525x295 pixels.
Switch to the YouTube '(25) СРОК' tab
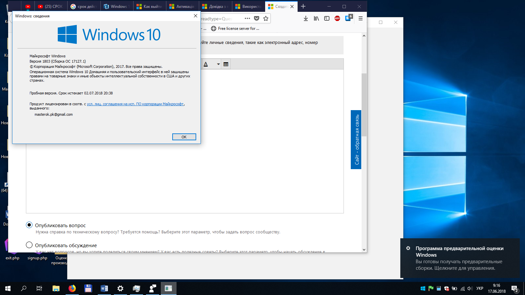51,6
